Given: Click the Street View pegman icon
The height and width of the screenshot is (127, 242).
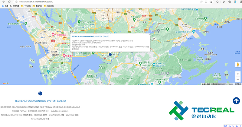Looking at the screenshot, I should tap(238, 65).
